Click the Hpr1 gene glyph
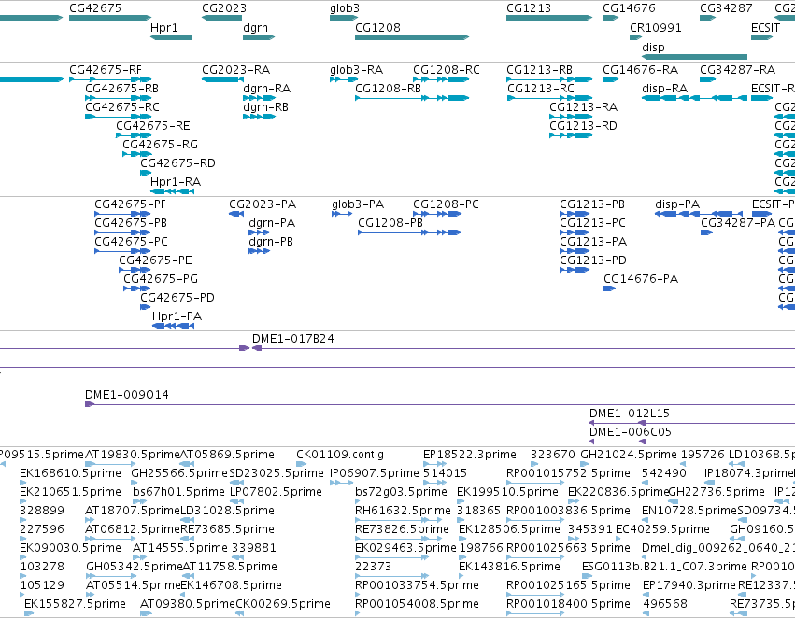 [x=171, y=37]
